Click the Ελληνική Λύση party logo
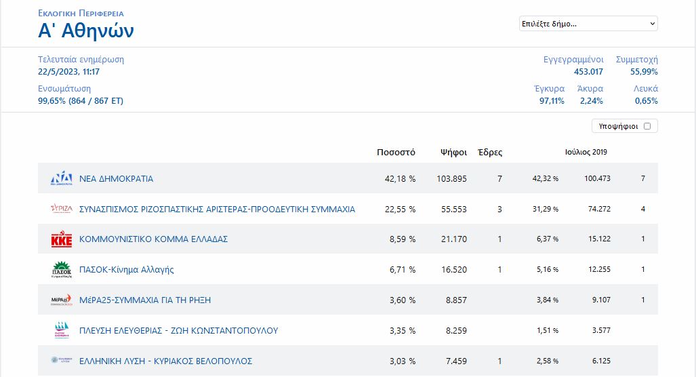This screenshot has height=377, width=696. 62,361
